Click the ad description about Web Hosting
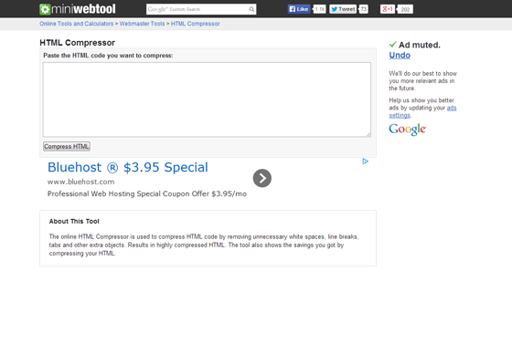The height and width of the screenshot is (355, 512). (x=147, y=193)
